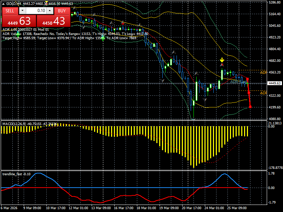Screen dimensions: 283x212
Task: Click the grey ADR label on price line
Action: (x=238, y=82)
